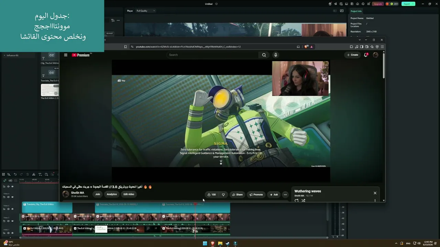
Task: Like the video with 150 likes
Action: click(x=212, y=195)
